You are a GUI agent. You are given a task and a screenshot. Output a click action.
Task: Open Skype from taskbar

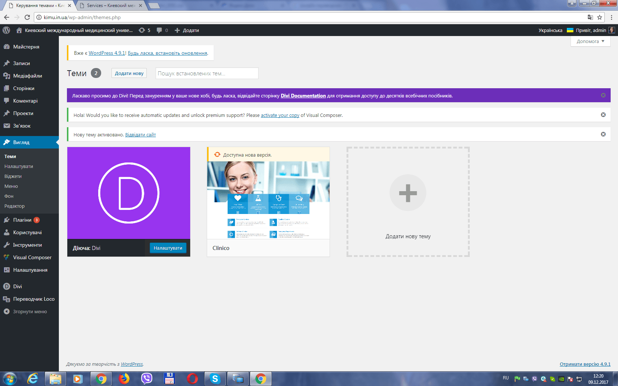[x=215, y=379]
